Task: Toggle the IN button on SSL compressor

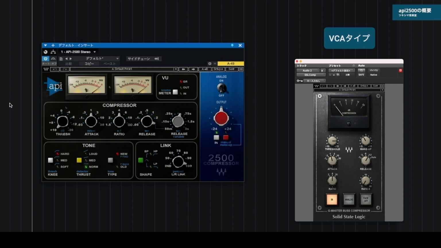Action: pos(332,199)
